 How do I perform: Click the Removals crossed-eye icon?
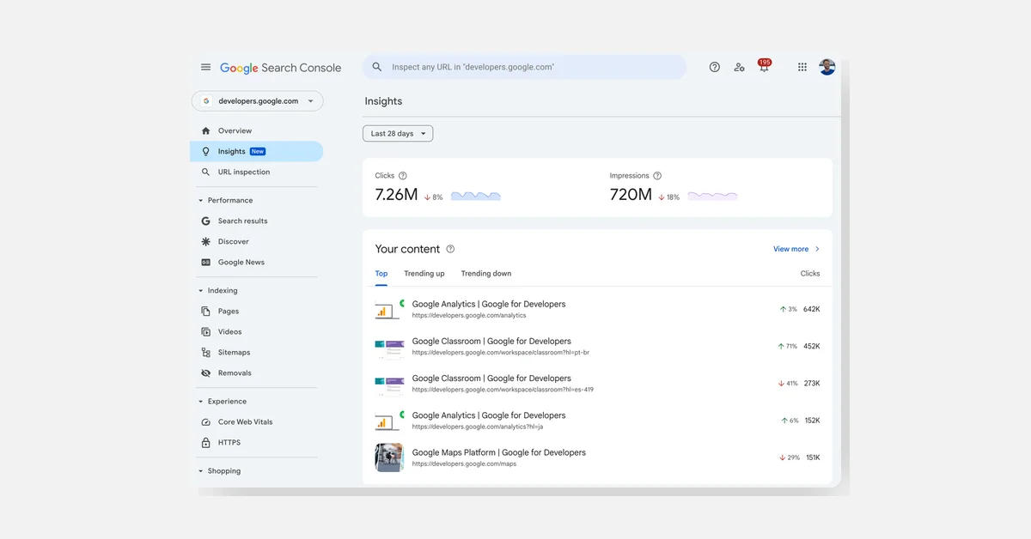(205, 373)
